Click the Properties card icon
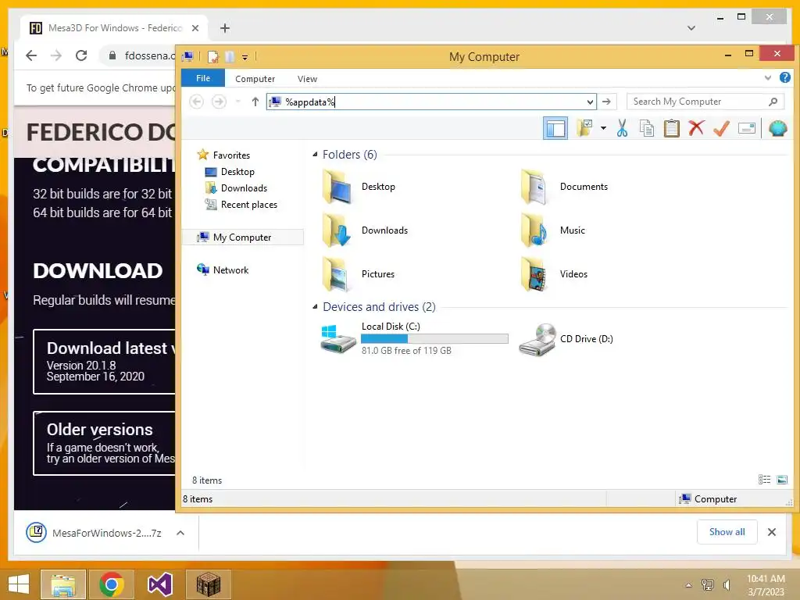The image size is (800, 600). point(746,128)
